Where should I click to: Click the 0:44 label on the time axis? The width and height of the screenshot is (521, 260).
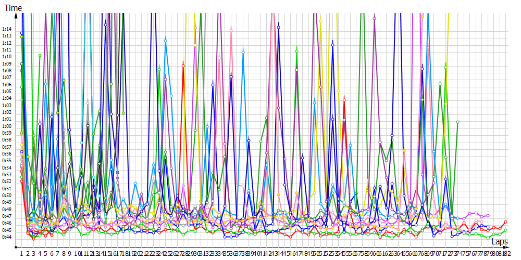(7, 237)
